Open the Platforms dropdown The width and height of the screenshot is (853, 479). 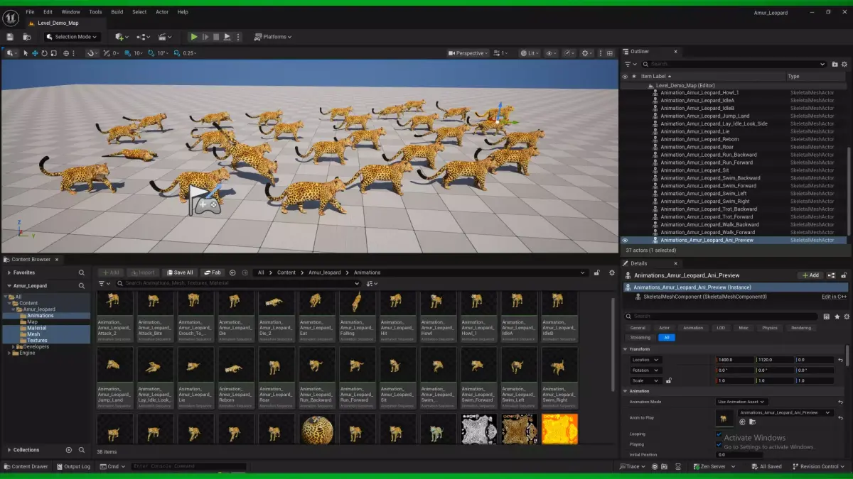[x=272, y=37]
